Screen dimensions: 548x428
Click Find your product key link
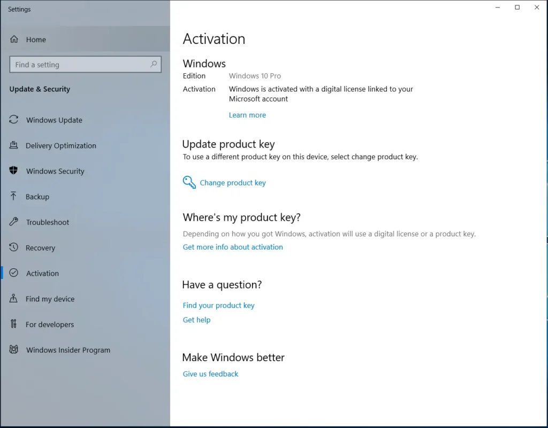(218, 305)
